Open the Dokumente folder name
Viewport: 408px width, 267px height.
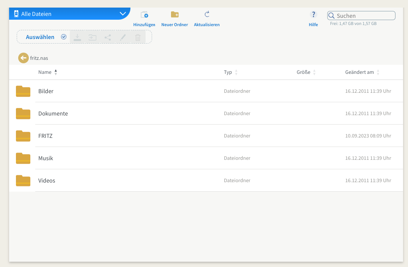(x=53, y=114)
